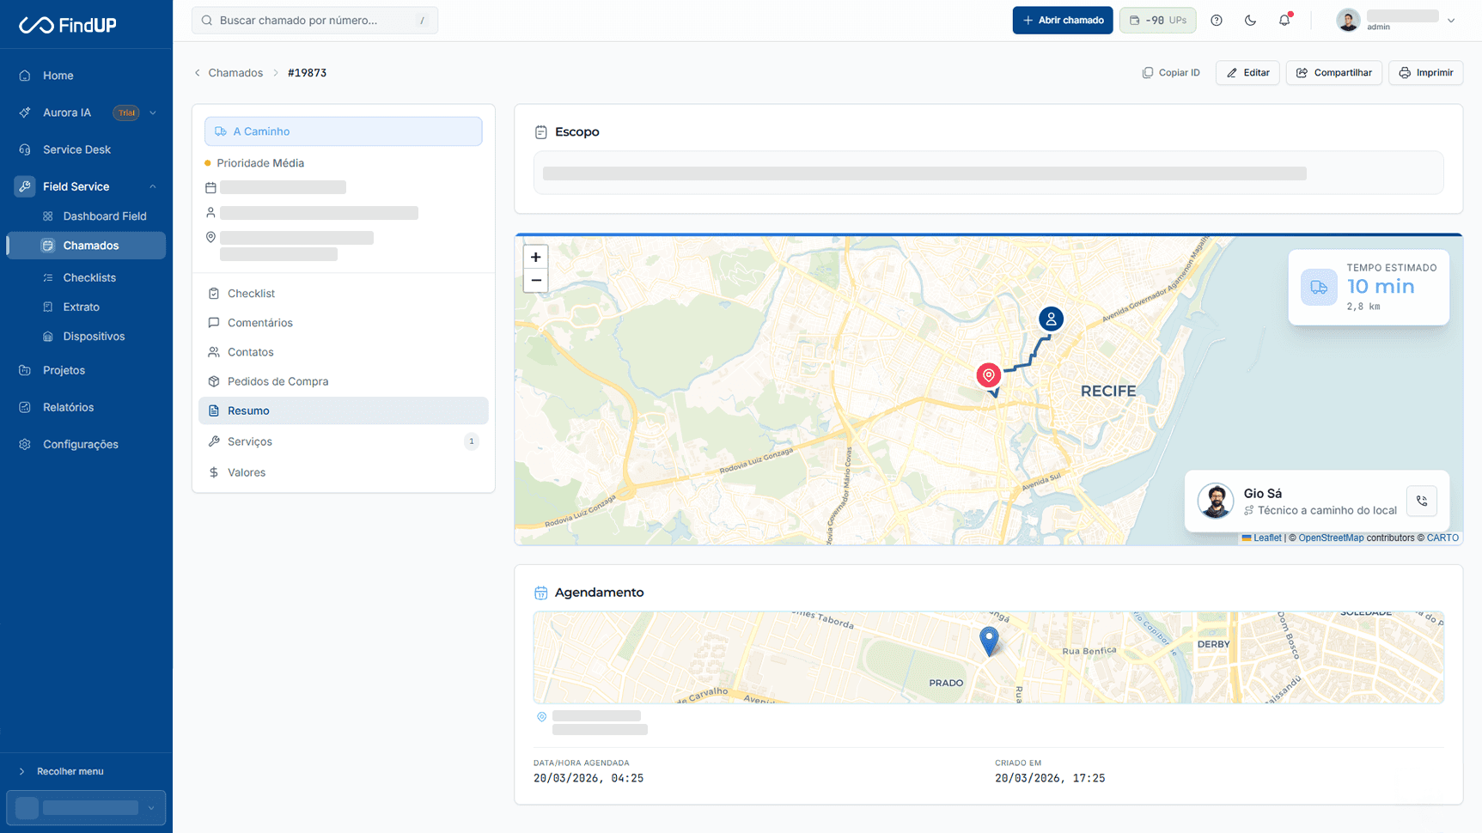Viewport: 1482px width, 833px height.
Task: Click the Abrir chamado button
Action: [x=1063, y=20]
